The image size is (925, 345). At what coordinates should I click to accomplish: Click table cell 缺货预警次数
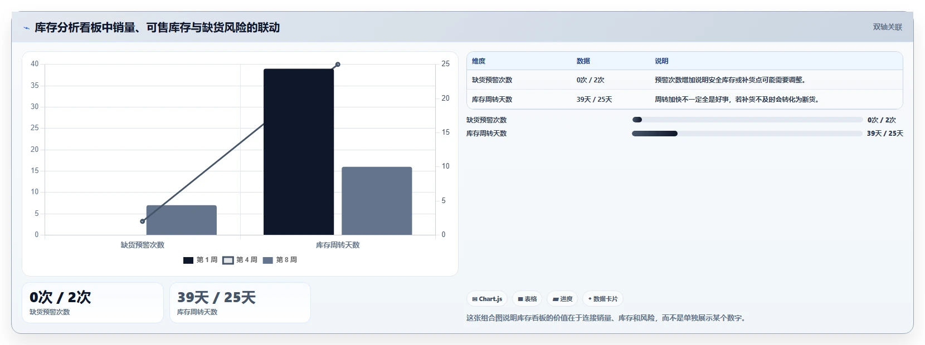[492, 80]
